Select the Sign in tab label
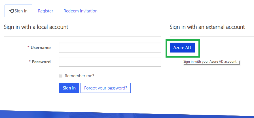This screenshot has width=254, height=118. (x=21, y=11)
